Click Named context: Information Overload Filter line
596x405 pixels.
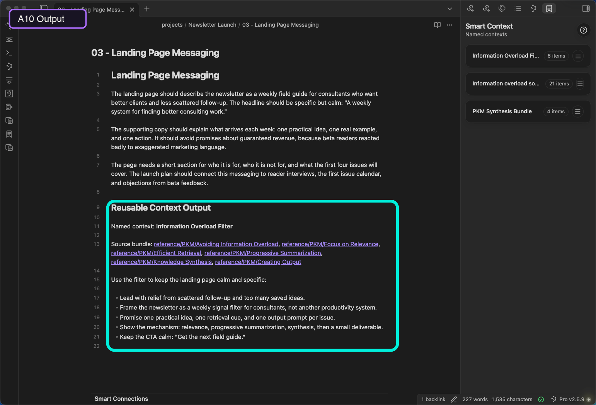point(172,226)
